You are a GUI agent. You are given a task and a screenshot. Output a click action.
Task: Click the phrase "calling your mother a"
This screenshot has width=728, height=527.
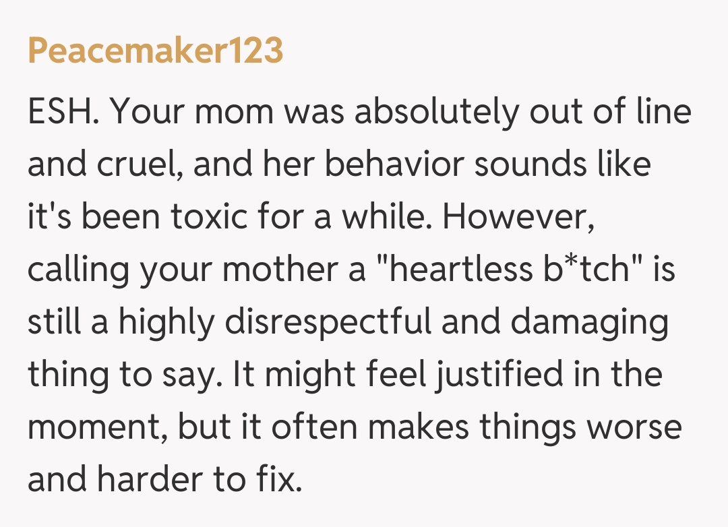(196, 270)
